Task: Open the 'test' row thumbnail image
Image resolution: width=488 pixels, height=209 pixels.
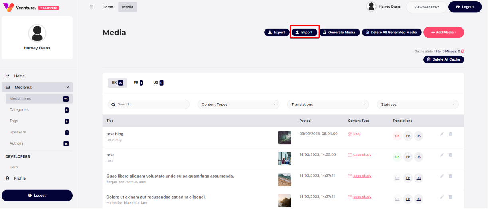Action: (285, 158)
